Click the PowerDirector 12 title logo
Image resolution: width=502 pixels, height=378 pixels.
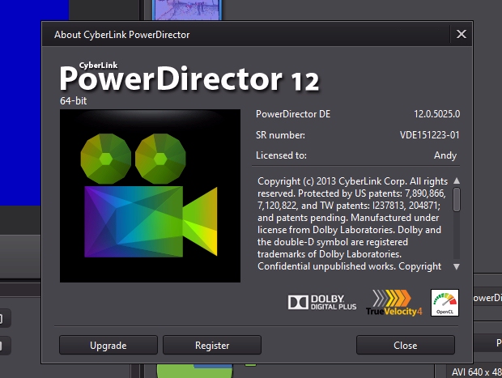(x=189, y=77)
